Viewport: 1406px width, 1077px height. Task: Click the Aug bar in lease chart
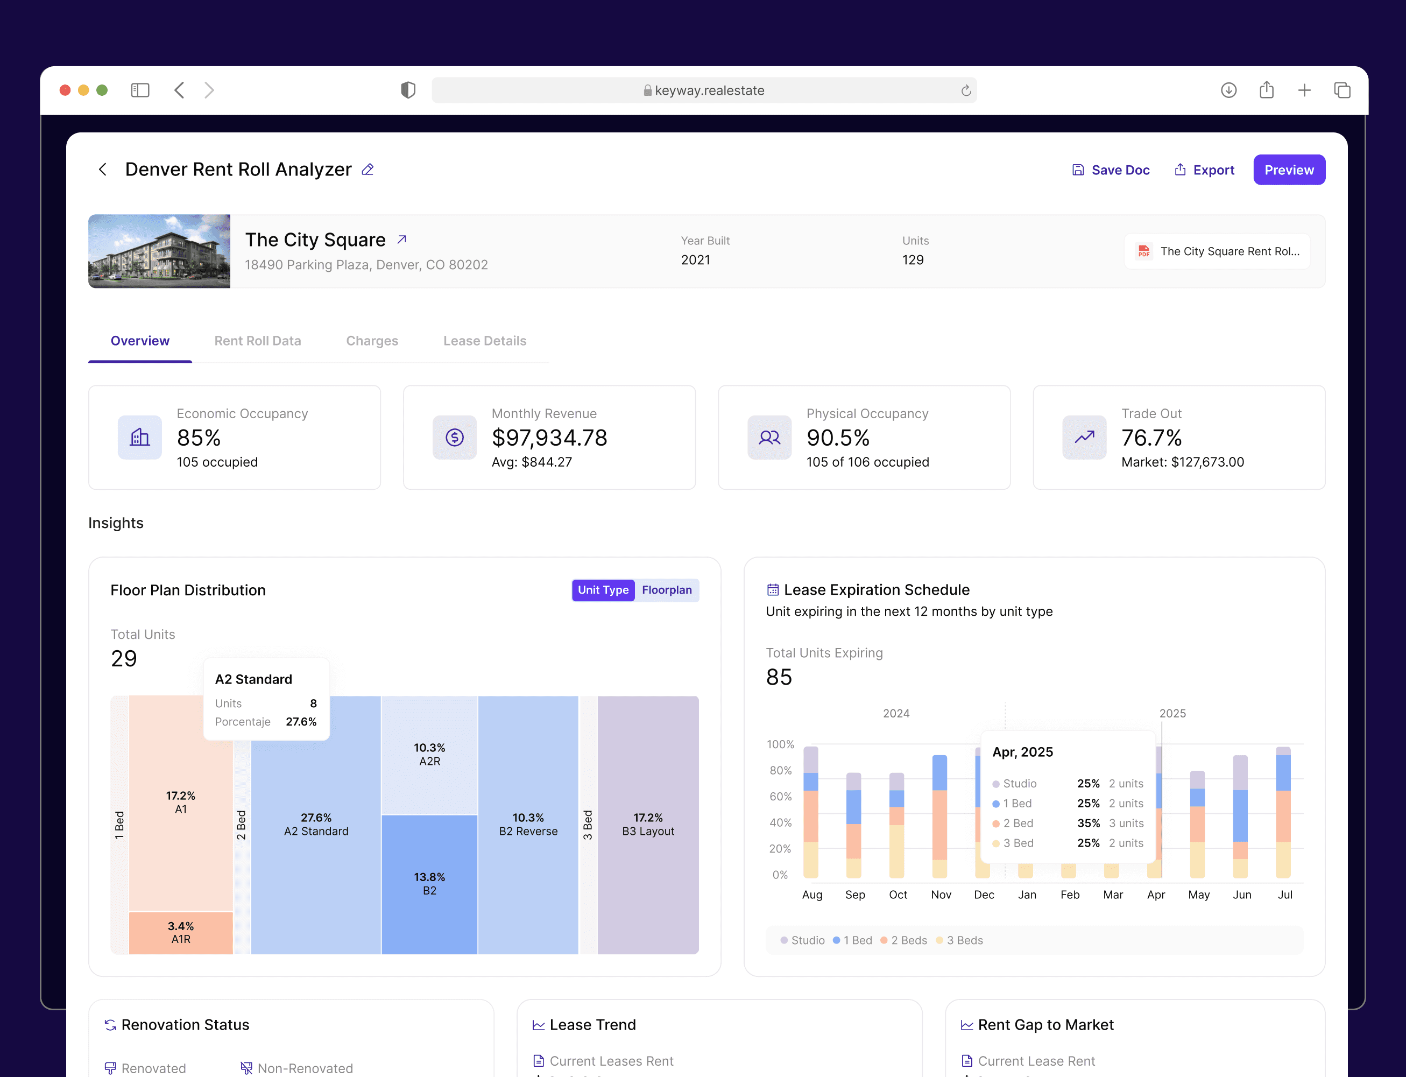[811, 812]
